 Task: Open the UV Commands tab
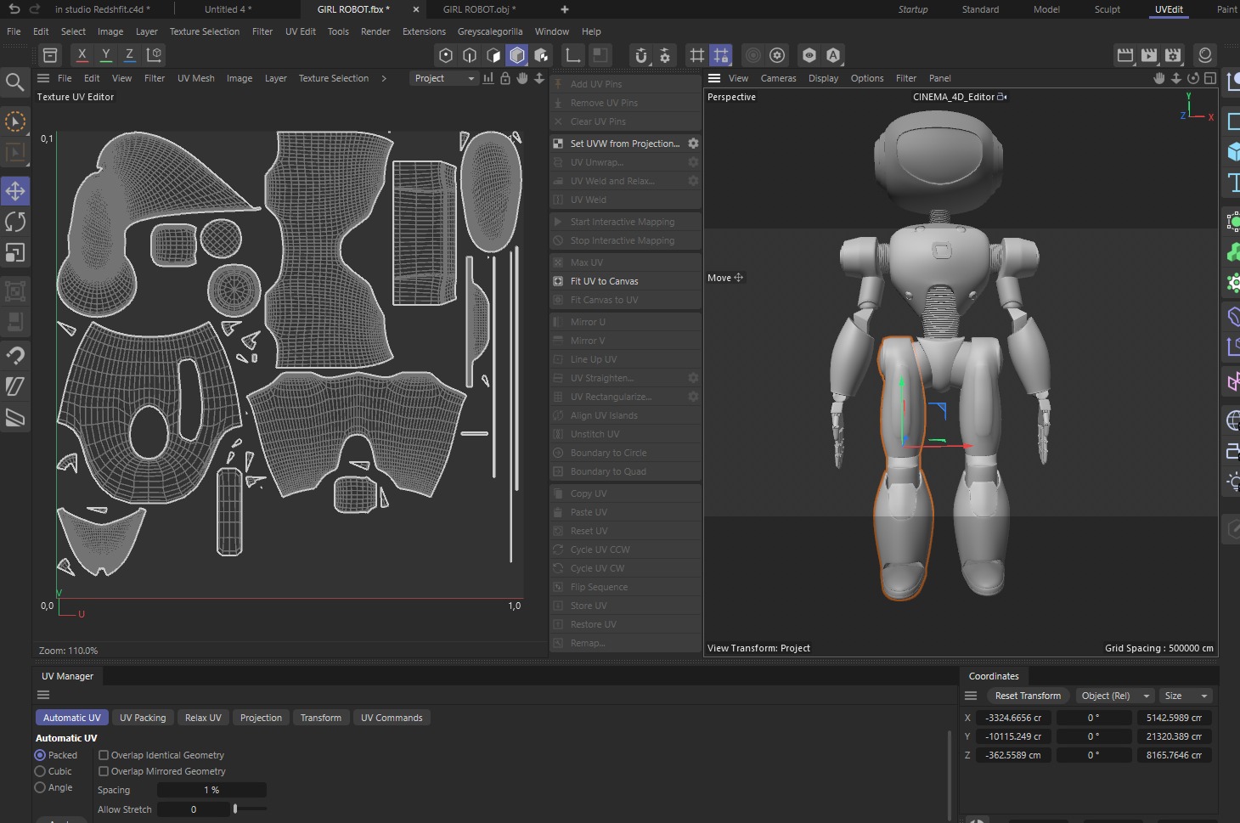392,718
